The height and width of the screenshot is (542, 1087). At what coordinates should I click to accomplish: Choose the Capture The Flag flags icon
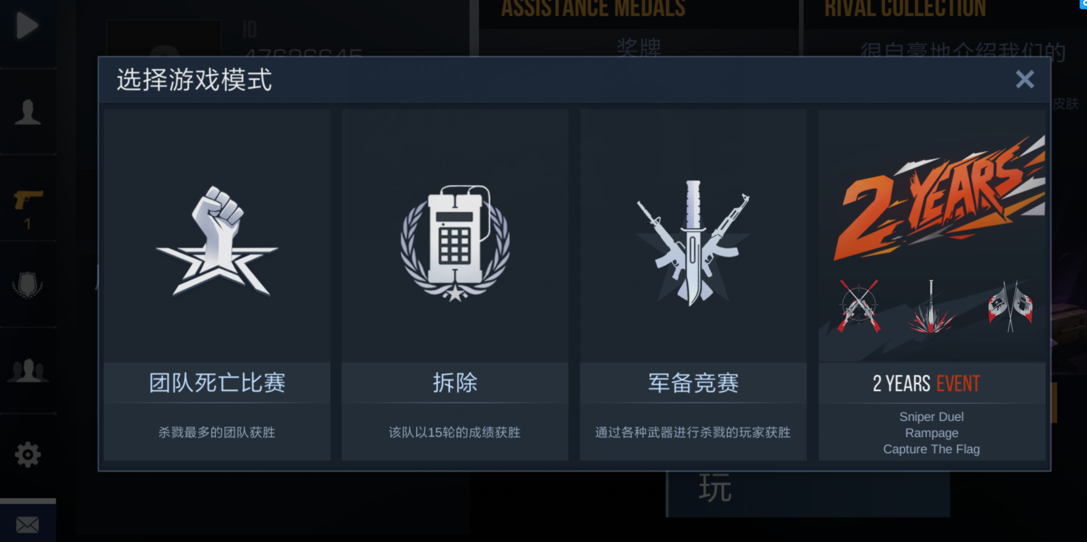(x=1010, y=306)
